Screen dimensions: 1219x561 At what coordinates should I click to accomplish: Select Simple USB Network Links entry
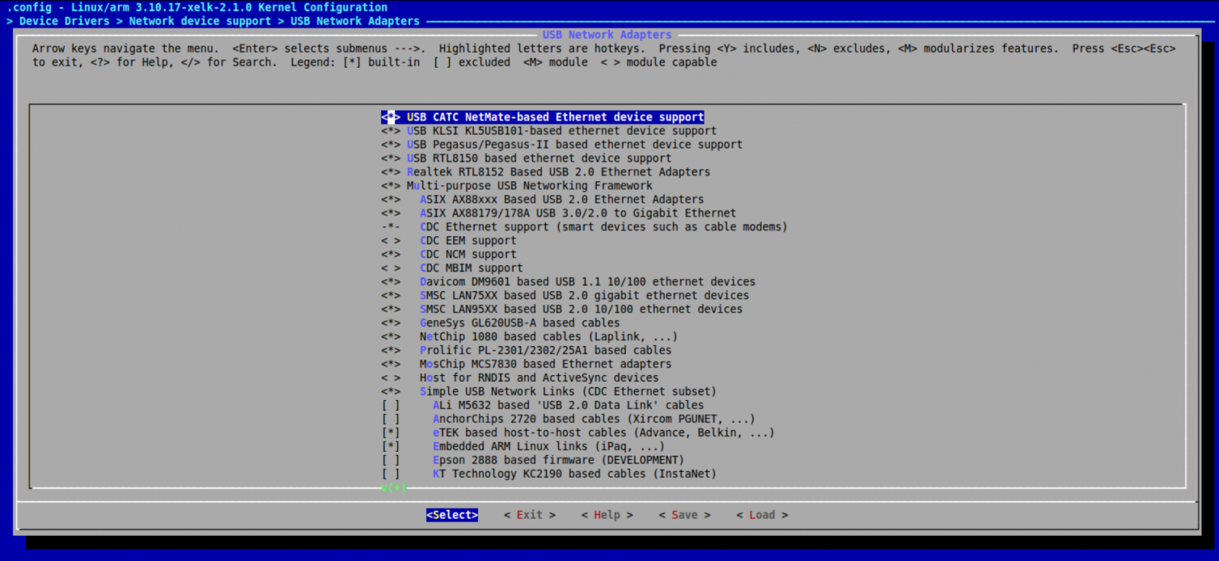567,392
